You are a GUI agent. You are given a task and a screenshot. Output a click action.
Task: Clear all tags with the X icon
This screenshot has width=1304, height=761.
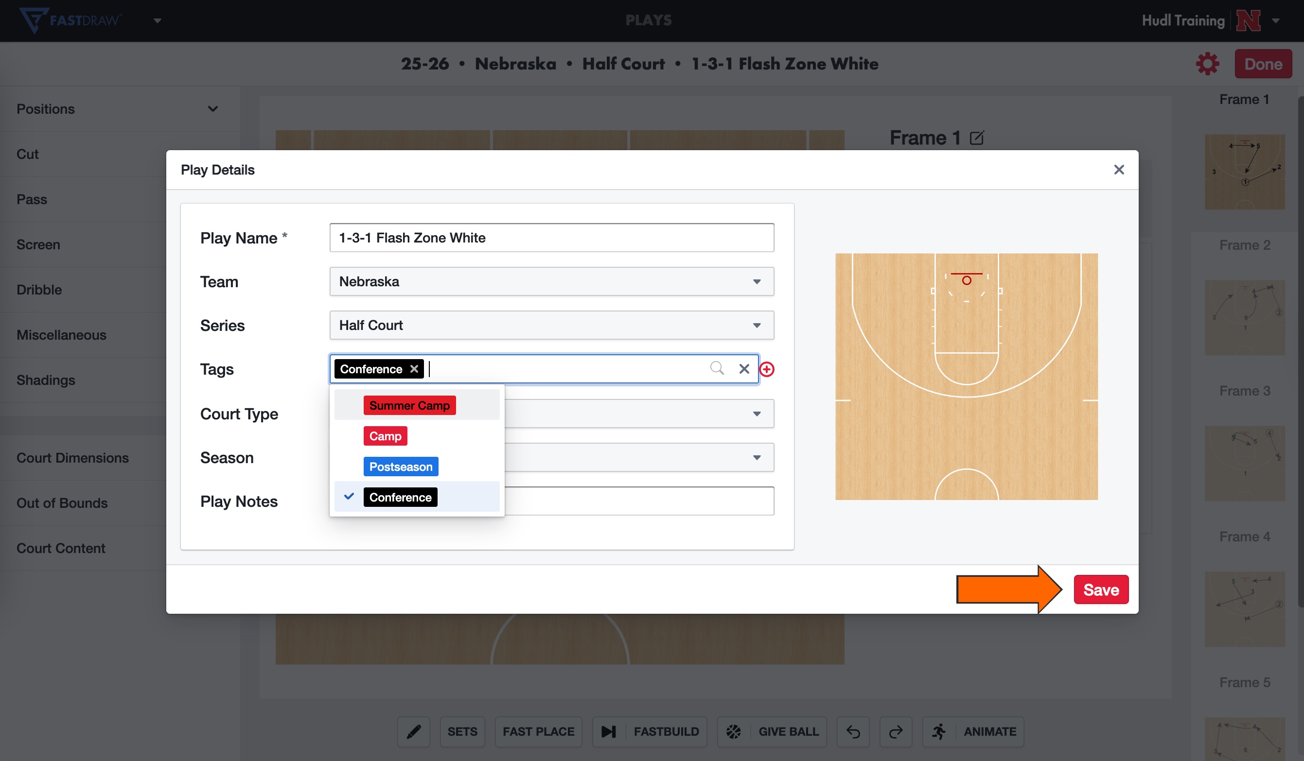(744, 369)
